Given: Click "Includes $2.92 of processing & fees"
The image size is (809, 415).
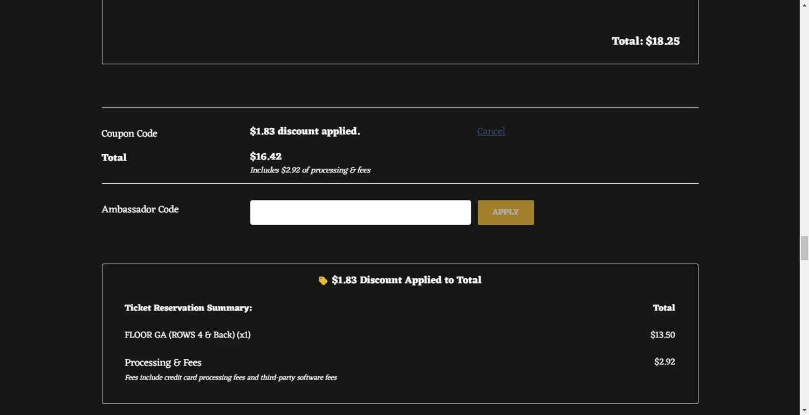Looking at the screenshot, I should coord(310,170).
